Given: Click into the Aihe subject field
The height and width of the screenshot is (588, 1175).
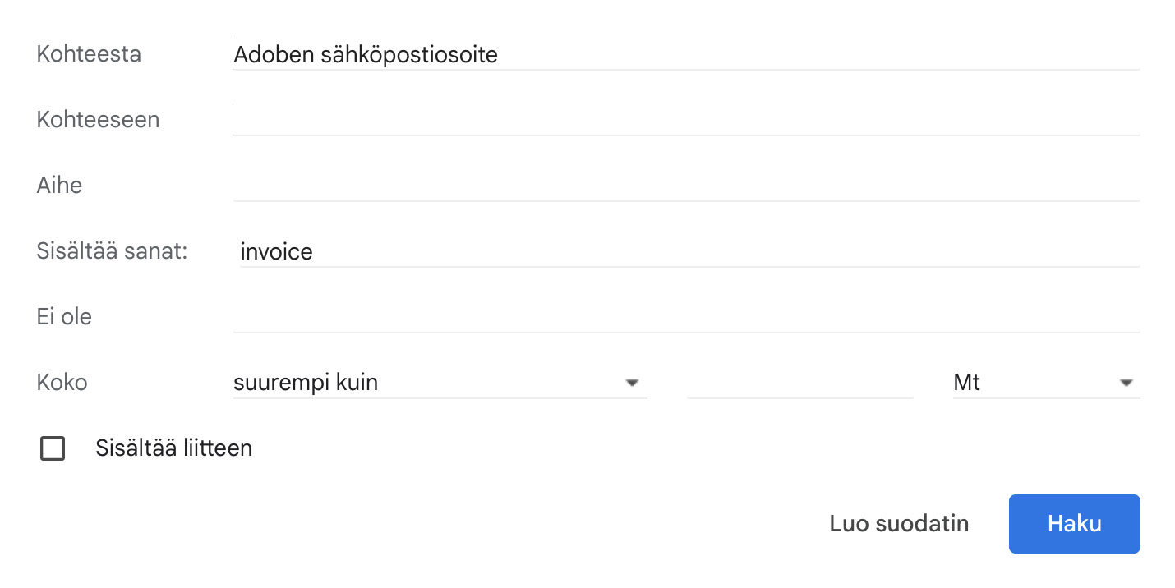Looking at the screenshot, I should 686,186.
